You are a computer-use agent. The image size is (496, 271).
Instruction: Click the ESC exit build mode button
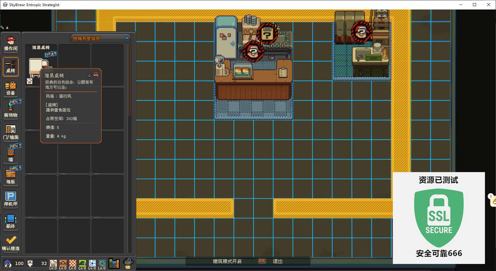(x=262, y=261)
